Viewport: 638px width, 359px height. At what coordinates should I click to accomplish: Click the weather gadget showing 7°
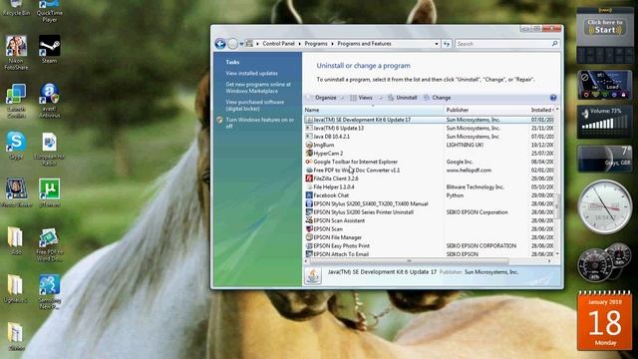(x=605, y=159)
